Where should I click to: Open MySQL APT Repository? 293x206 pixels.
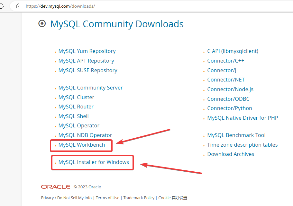(x=86, y=61)
